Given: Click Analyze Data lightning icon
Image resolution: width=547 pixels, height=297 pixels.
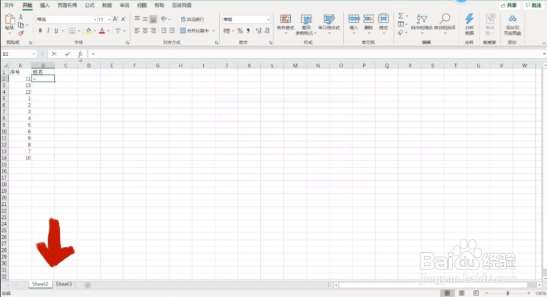Looking at the screenshot, I should tap(469, 19).
